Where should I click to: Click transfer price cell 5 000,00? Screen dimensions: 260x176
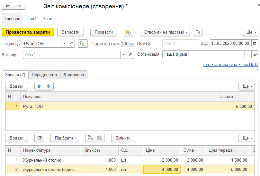[228, 169]
